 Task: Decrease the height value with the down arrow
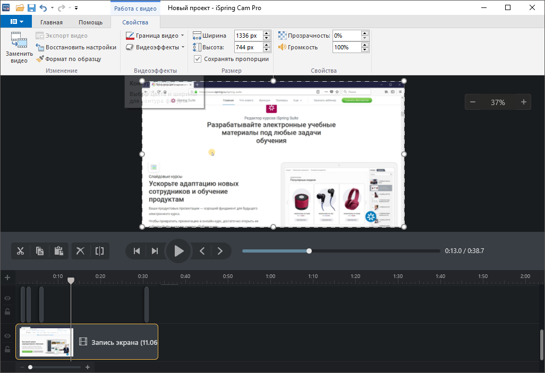tap(267, 50)
